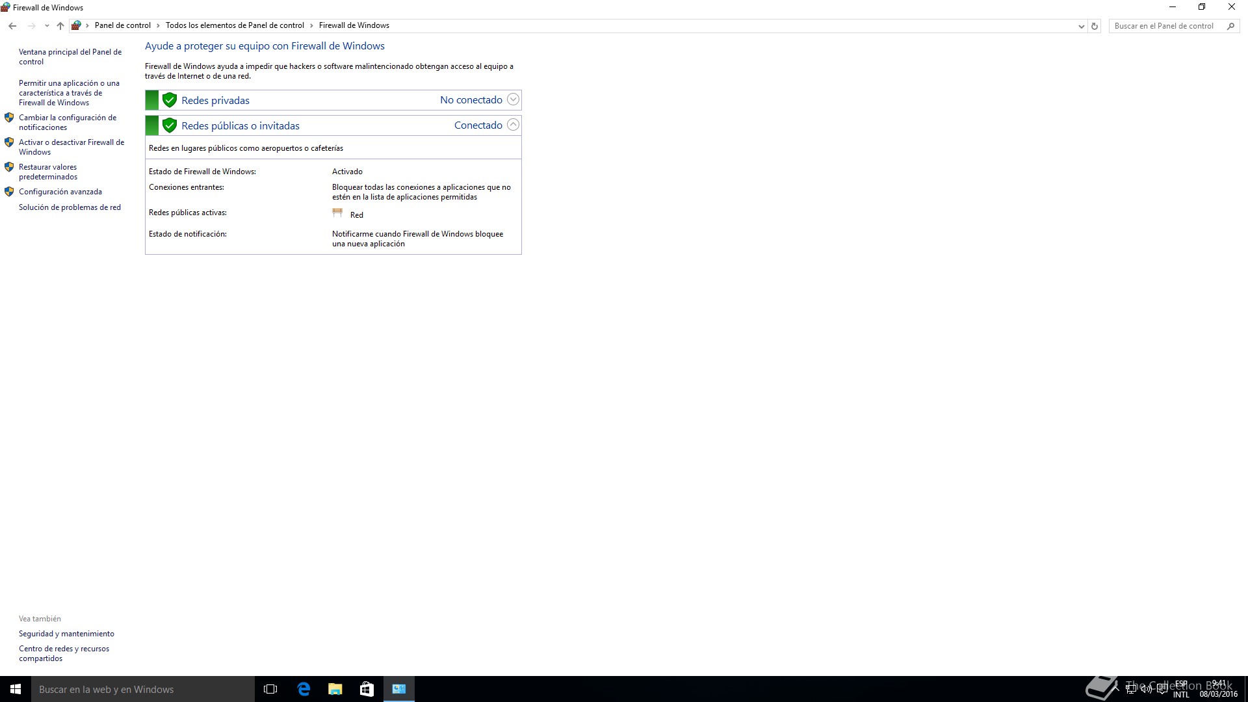Open 'Permitir una aplicación o una característica' link
Viewport: 1248px width, 702px height.
69,93
